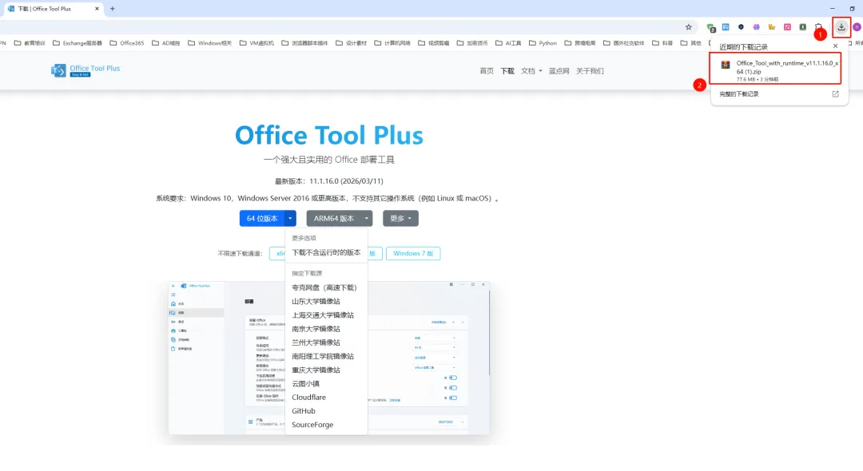Select 兰州大学镜像站 download source
The image size is (863, 471).
point(326,342)
